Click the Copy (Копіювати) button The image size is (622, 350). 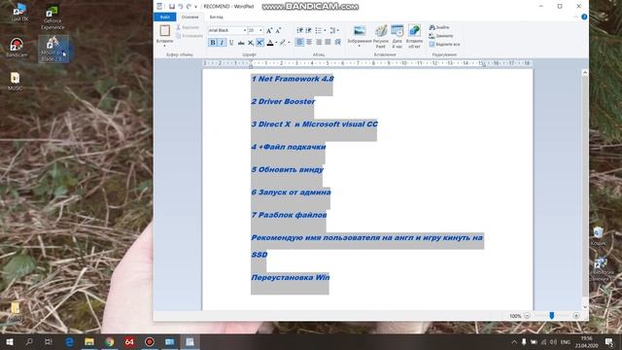tap(190, 36)
